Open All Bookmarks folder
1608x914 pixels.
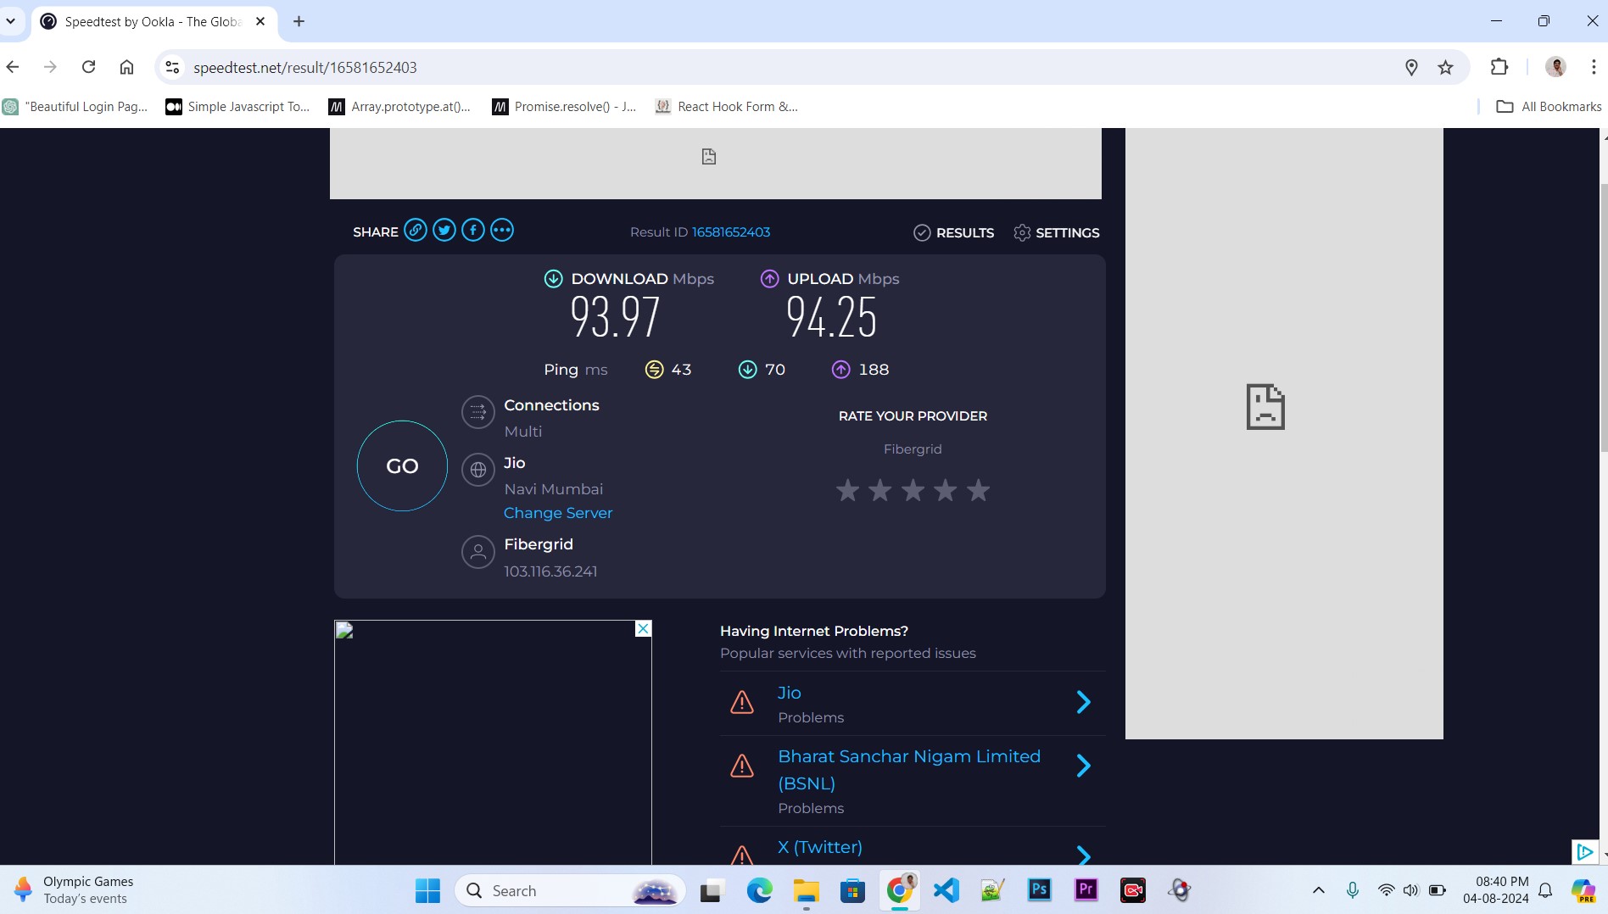(x=1549, y=107)
